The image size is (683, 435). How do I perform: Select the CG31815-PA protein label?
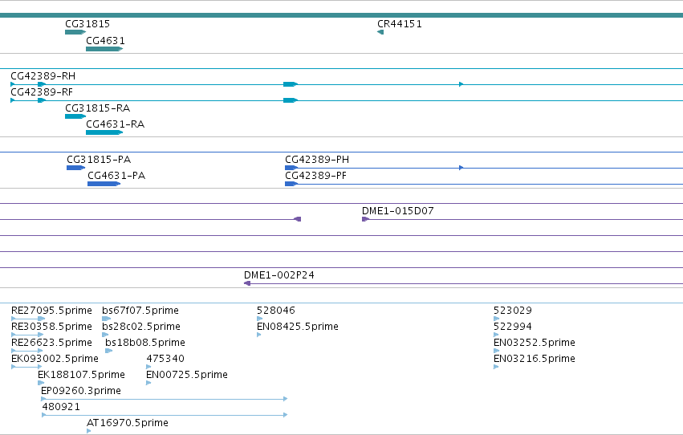[x=99, y=160]
